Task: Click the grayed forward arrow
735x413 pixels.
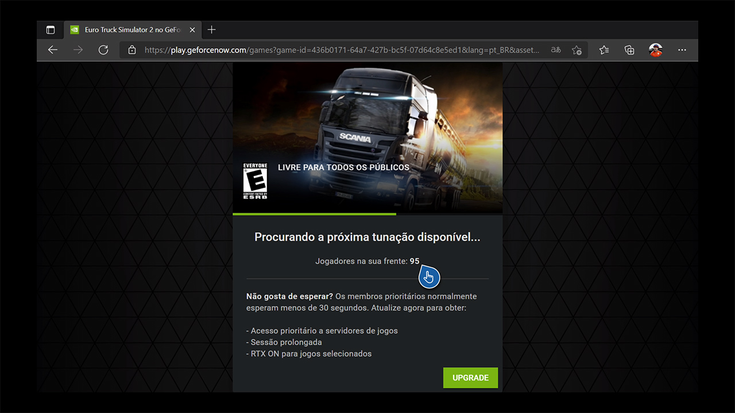Action: click(x=78, y=50)
